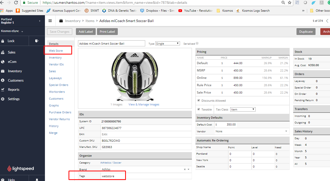This screenshot has width=330, height=181.
Task: Open the Apps grid in bookmarks bar
Action: pyautogui.click(x=7, y=11)
